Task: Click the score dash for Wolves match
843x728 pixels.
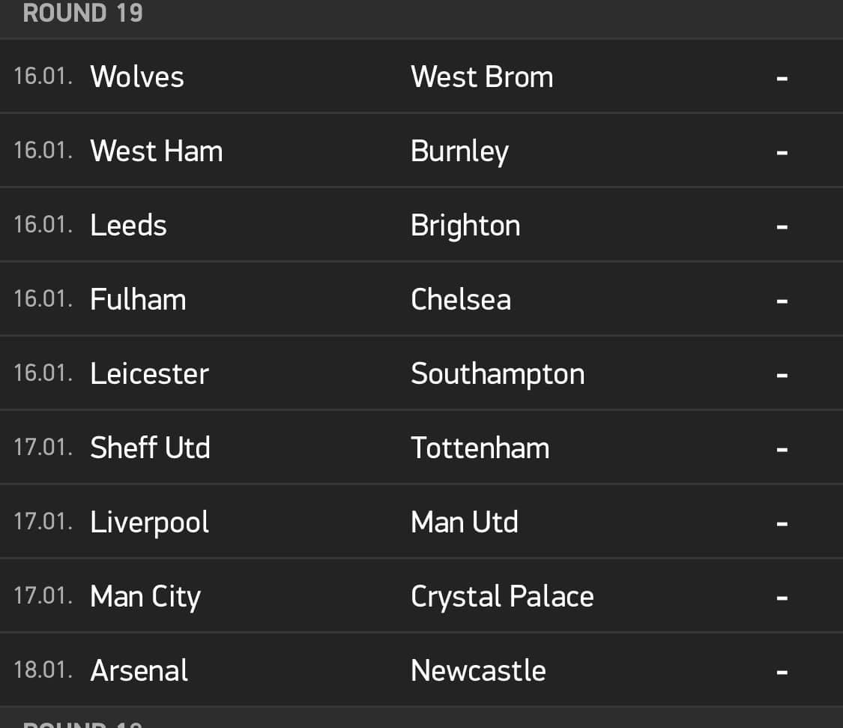Action: pos(782,79)
